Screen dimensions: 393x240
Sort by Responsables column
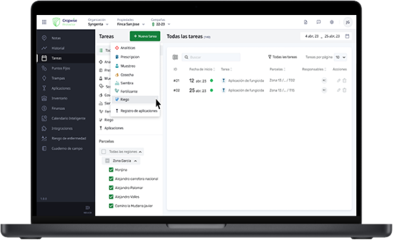[x=314, y=69]
